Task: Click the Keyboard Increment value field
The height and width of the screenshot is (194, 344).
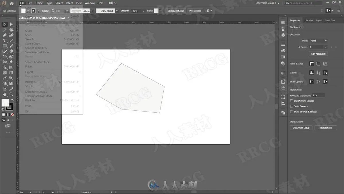Action: [318, 95]
